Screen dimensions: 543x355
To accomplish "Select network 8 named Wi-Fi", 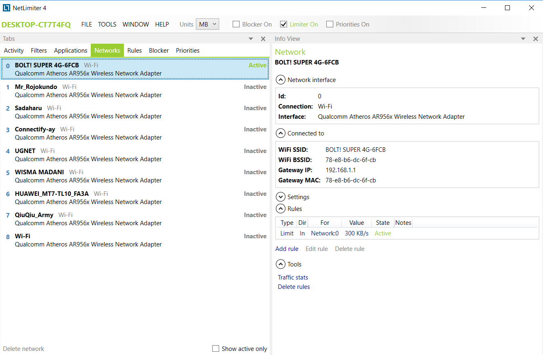I will [135, 240].
